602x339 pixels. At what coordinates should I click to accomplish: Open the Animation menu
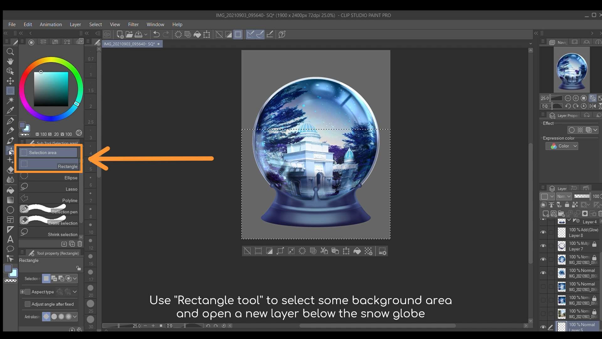(51, 24)
